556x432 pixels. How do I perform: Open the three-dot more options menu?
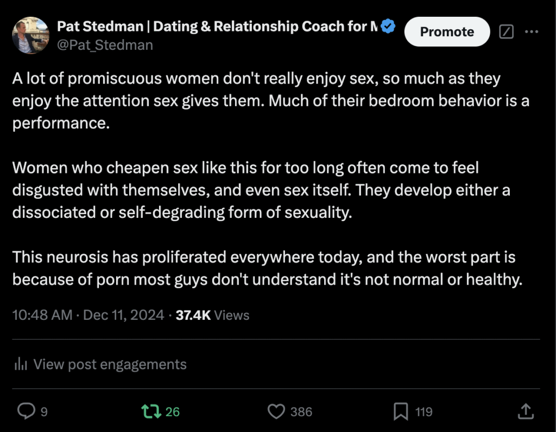coord(532,31)
